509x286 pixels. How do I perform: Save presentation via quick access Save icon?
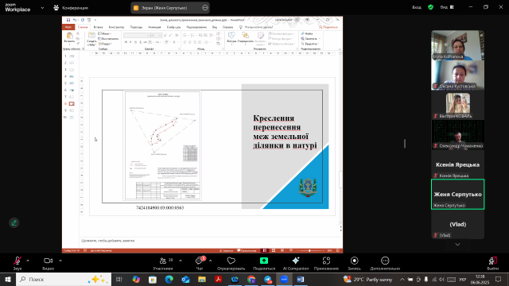(x=68, y=20)
